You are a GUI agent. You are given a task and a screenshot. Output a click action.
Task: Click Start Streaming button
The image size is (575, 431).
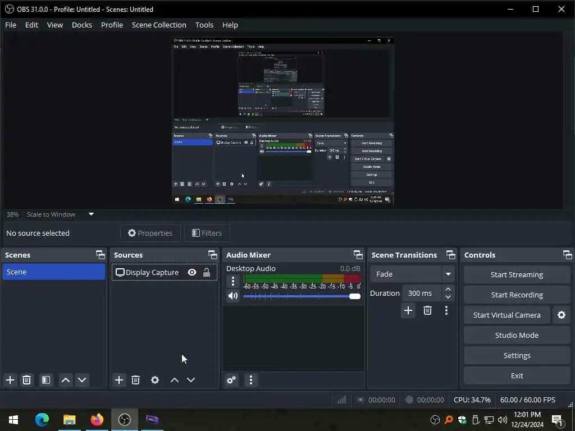coord(517,275)
